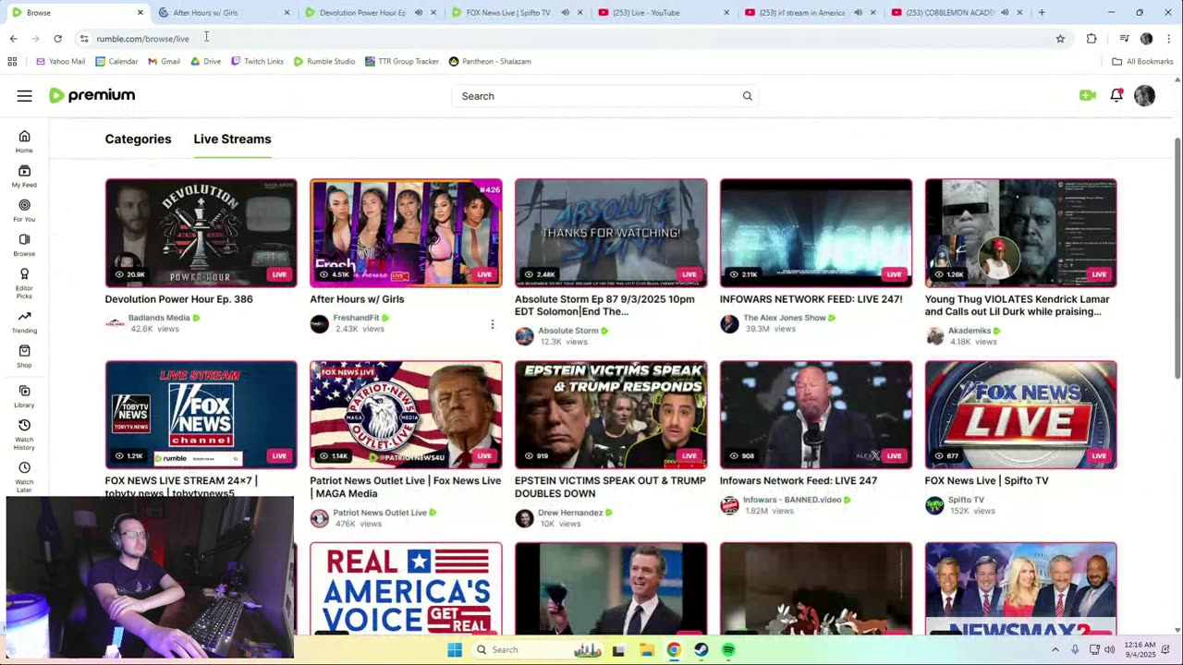Open the hamburger menu next to Rumble logo

click(x=24, y=96)
